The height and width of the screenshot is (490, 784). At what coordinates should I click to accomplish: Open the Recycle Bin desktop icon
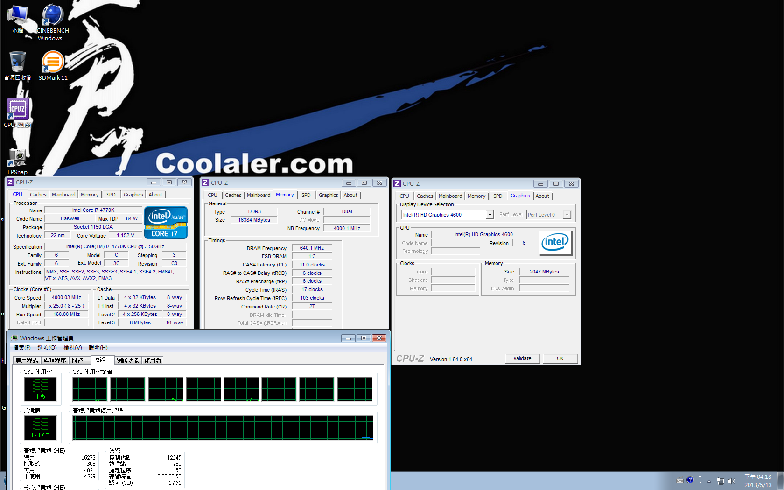(x=18, y=66)
